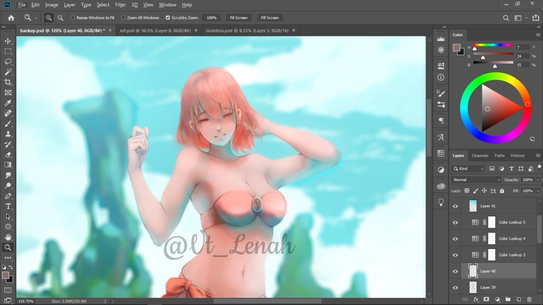Screen dimensions: 543x305
Task: Open the Layers panel menu
Action: pyautogui.click(x=538, y=155)
